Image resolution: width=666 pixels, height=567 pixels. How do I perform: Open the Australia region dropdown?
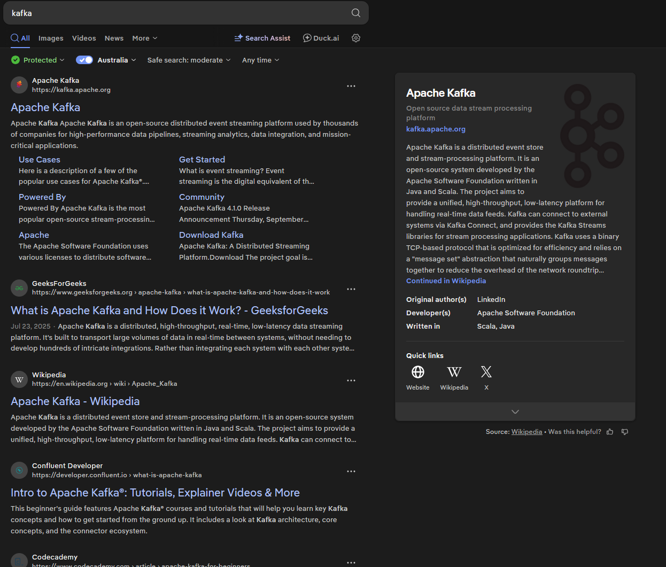click(x=117, y=60)
